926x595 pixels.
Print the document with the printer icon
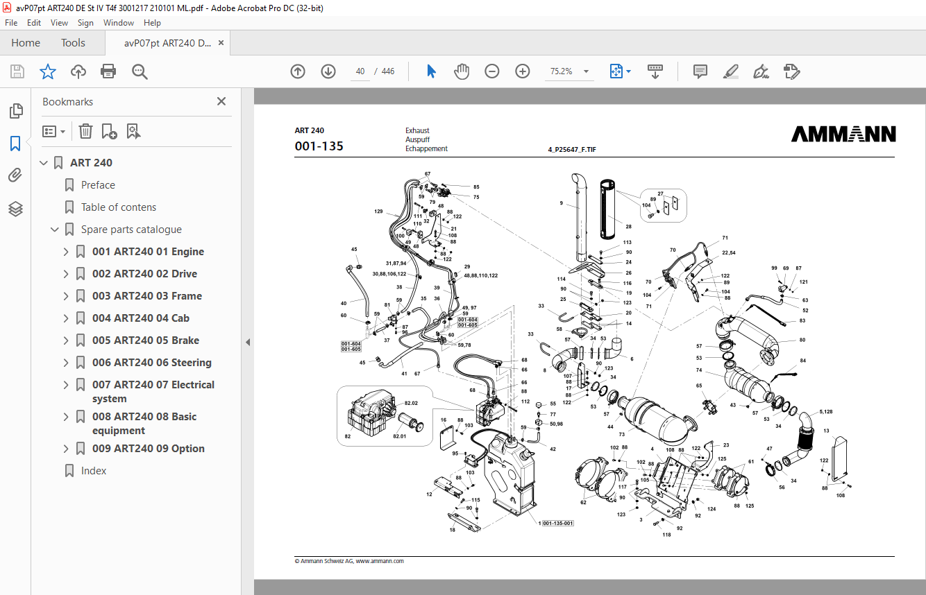(x=108, y=71)
